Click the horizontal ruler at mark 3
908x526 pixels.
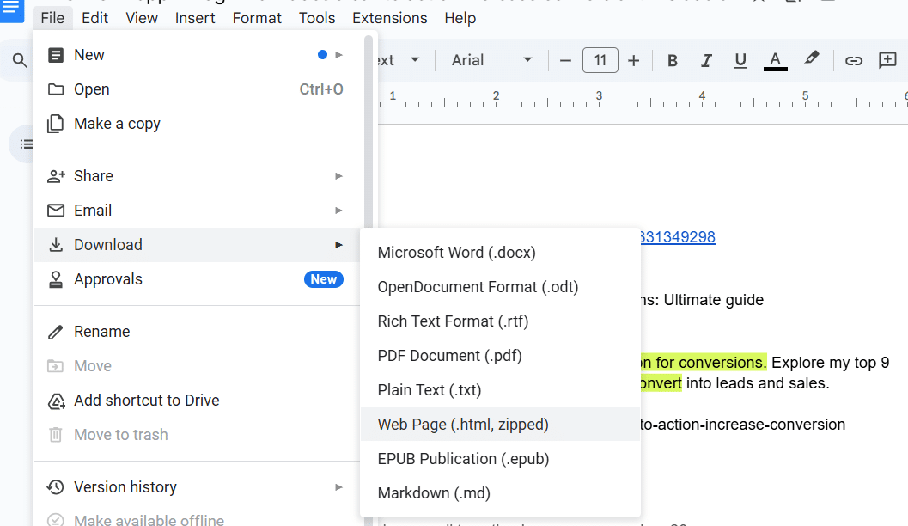coord(599,96)
